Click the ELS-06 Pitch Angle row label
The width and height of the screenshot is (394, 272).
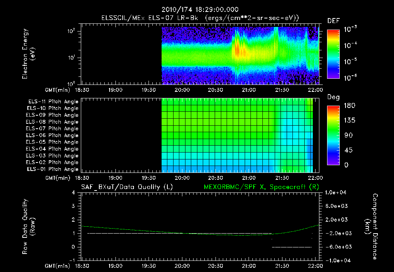[52, 135]
